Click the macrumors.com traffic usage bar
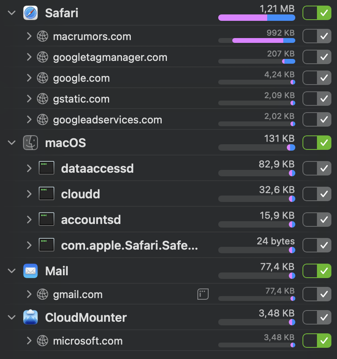337x359 pixels. point(257,40)
